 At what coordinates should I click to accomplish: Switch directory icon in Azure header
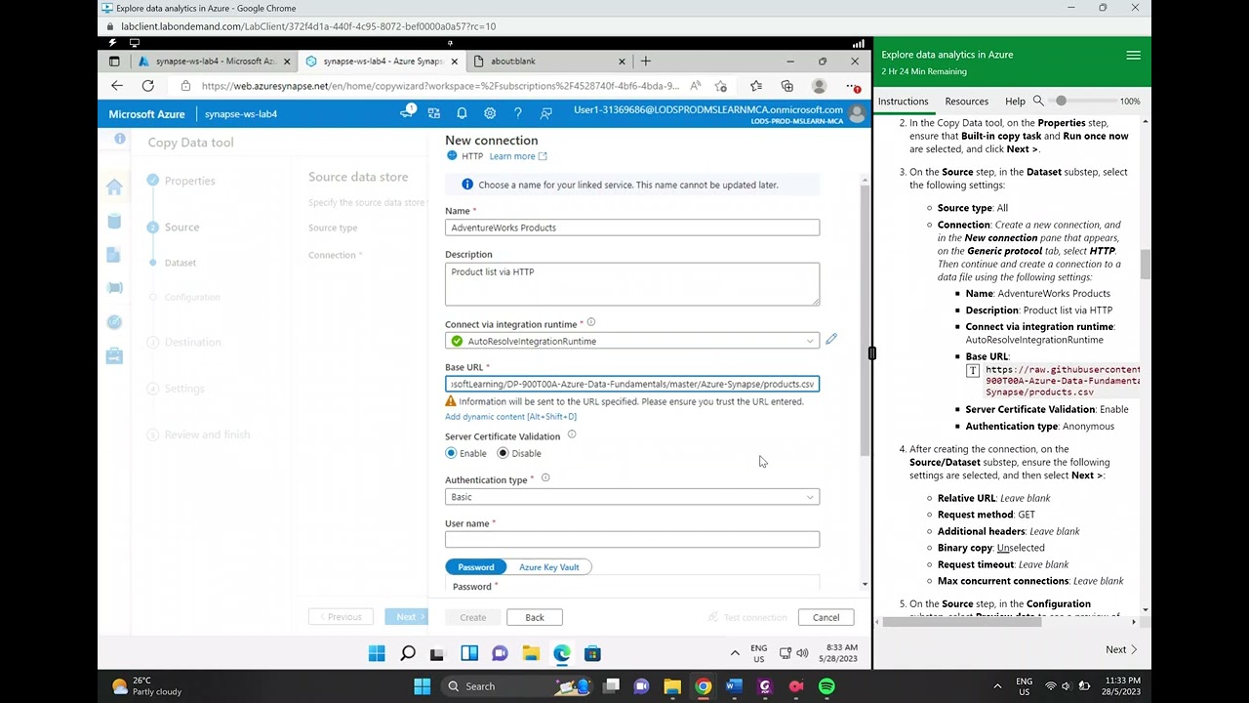(x=433, y=113)
